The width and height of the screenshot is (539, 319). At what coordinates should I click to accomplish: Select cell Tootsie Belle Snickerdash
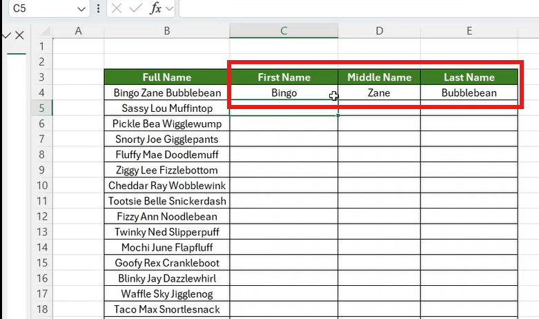(x=167, y=201)
